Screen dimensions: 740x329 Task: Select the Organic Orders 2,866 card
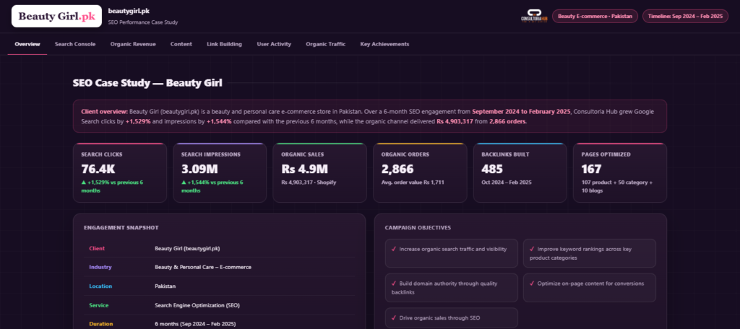point(420,173)
